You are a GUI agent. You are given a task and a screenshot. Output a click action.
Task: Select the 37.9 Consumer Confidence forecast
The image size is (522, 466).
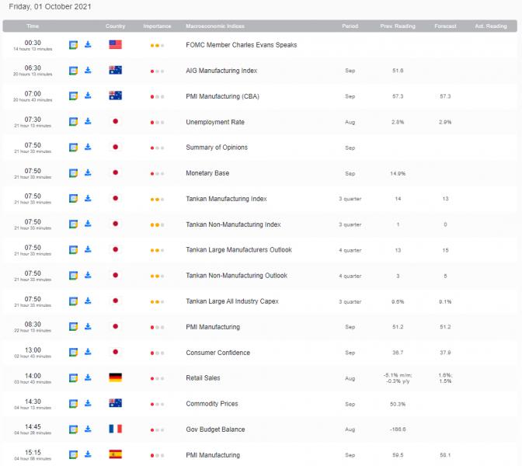point(445,353)
